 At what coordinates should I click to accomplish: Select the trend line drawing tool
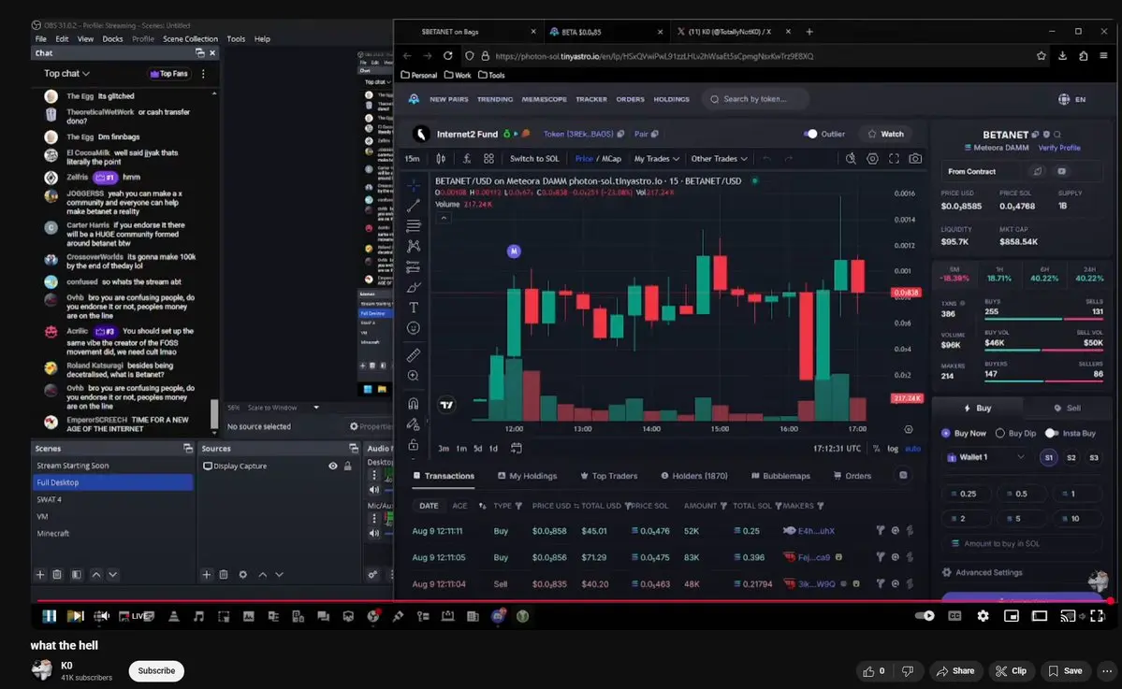pyautogui.click(x=413, y=206)
